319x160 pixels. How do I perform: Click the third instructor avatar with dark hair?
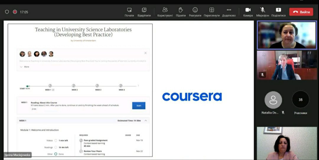coord(37,54)
